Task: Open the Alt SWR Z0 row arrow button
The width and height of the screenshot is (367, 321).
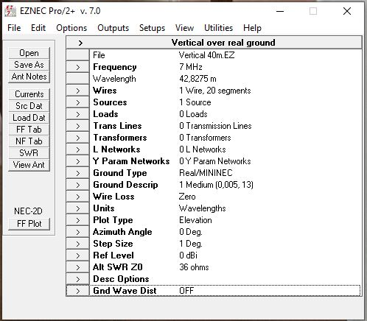Action: [77, 267]
